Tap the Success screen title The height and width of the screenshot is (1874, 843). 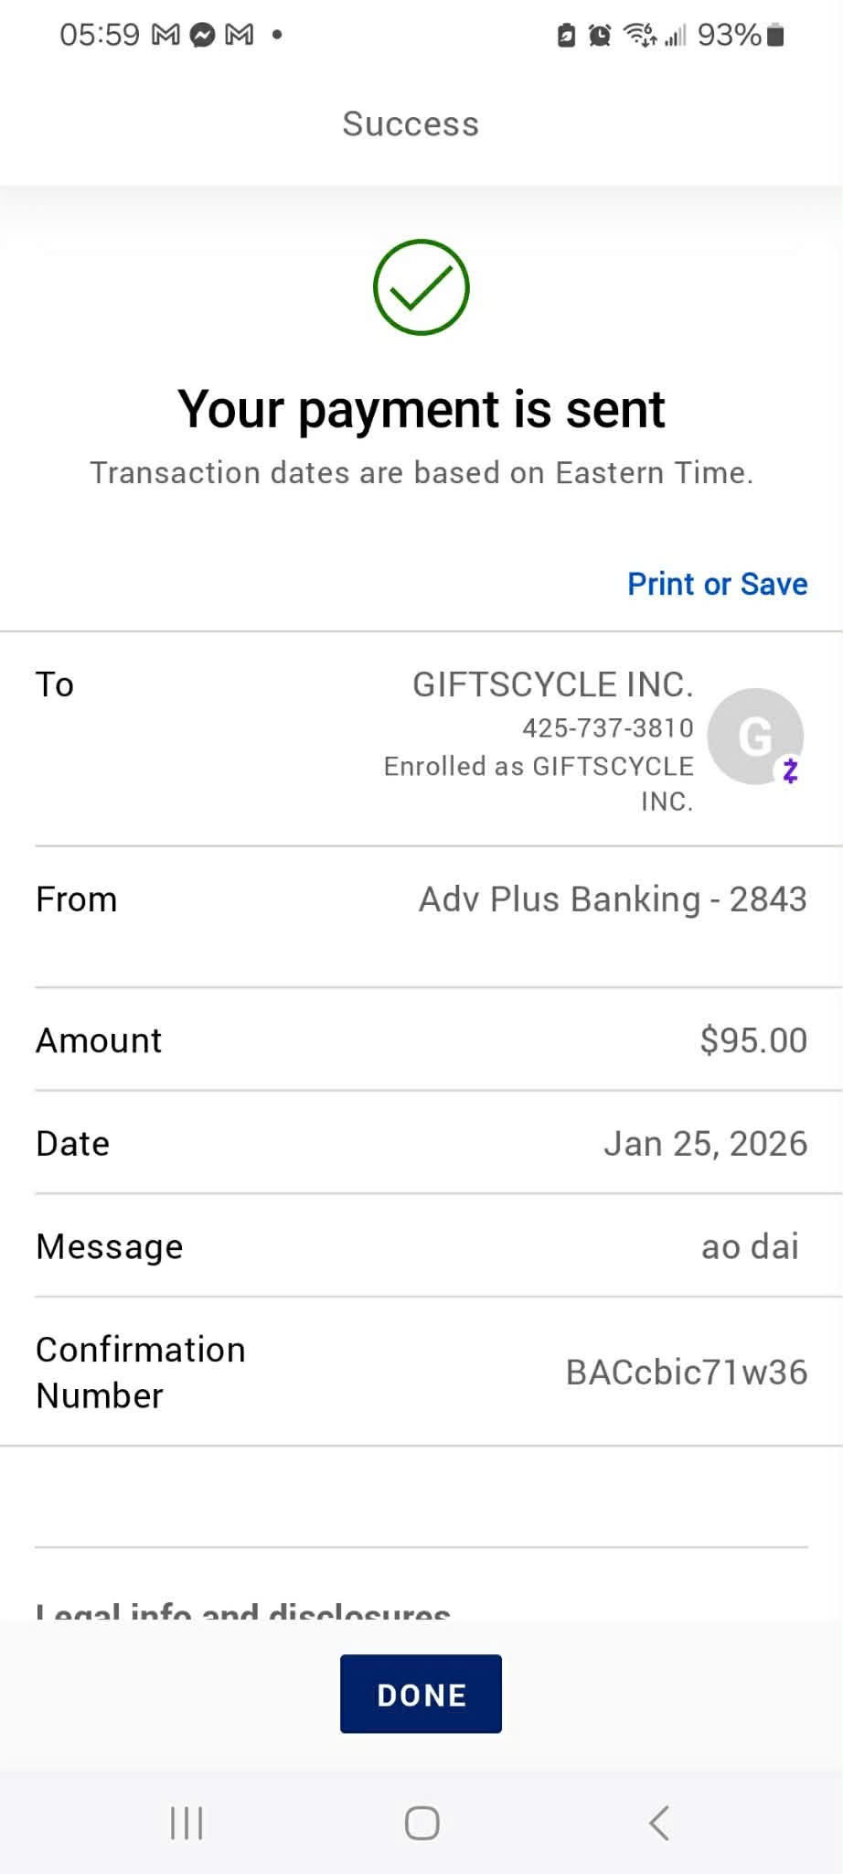[x=411, y=124]
